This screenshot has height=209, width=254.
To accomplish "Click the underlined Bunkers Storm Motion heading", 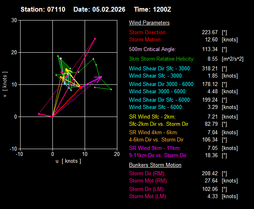I will pyautogui.click(x=155, y=165).
